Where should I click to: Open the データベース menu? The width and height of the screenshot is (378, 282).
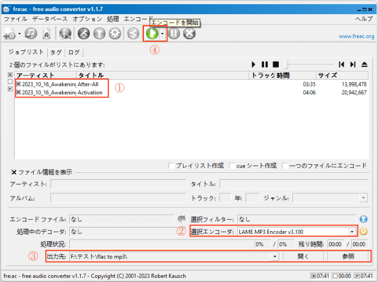coord(50,19)
